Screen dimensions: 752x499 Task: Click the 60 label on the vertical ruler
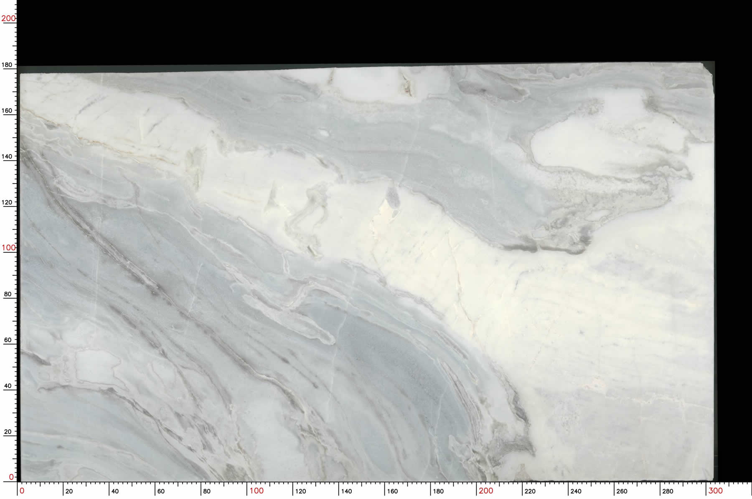pos(8,340)
